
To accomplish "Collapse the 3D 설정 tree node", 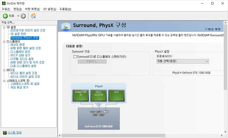I will (4, 27).
